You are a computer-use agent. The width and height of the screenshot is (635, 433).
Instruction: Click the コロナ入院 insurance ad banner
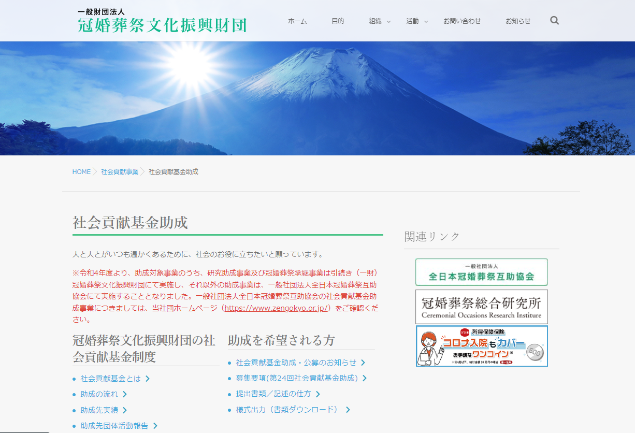[x=481, y=346]
